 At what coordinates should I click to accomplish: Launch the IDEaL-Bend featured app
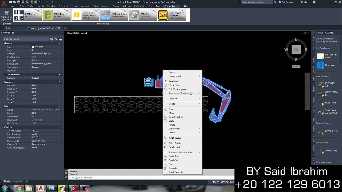pyautogui.click(x=57, y=15)
